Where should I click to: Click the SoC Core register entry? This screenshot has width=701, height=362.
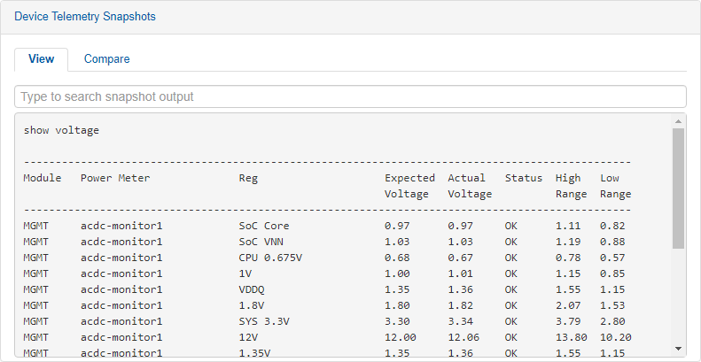click(x=264, y=226)
